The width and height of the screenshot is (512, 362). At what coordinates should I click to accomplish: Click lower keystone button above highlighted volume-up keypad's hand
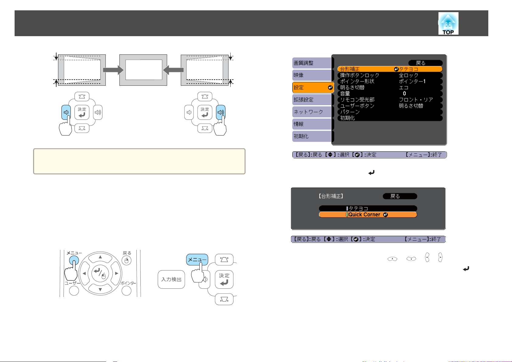pos(205,128)
